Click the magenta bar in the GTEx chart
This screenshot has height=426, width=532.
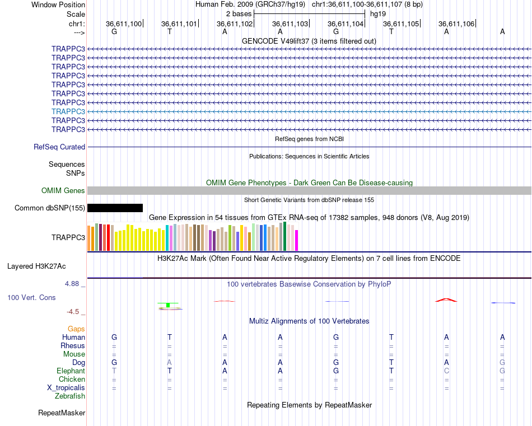[297, 241]
